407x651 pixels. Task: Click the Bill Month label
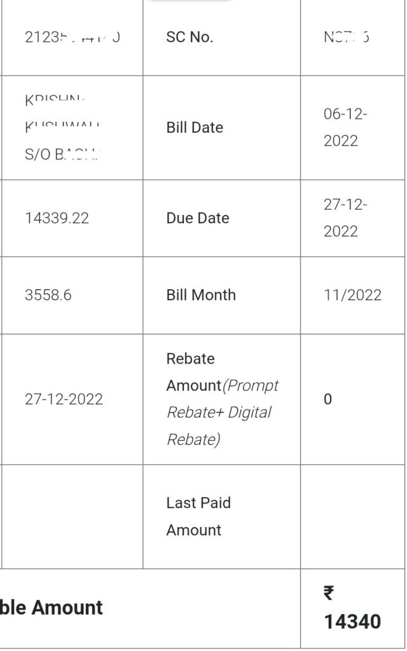[201, 295]
